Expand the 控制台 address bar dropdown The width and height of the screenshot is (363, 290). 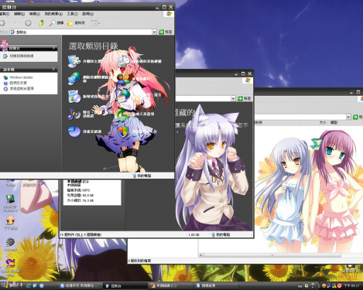click(154, 32)
